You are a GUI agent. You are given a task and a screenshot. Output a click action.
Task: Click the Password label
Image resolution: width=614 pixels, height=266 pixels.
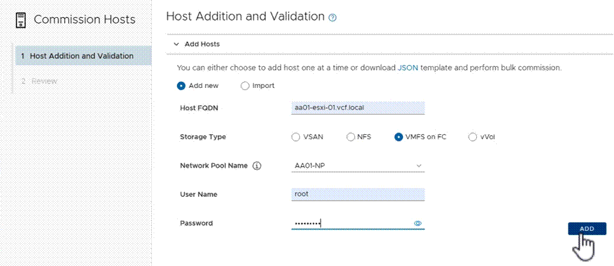click(x=196, y=223)
